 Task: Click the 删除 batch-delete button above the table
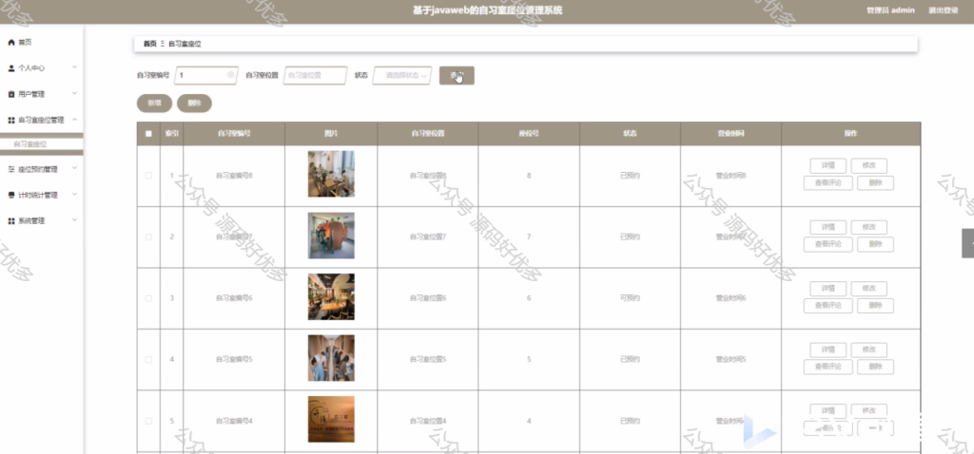pos(194,104)
